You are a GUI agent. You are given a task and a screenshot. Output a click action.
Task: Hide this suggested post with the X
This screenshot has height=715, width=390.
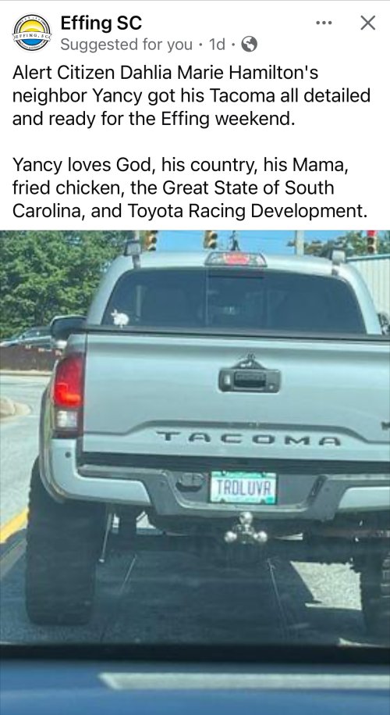367,23
